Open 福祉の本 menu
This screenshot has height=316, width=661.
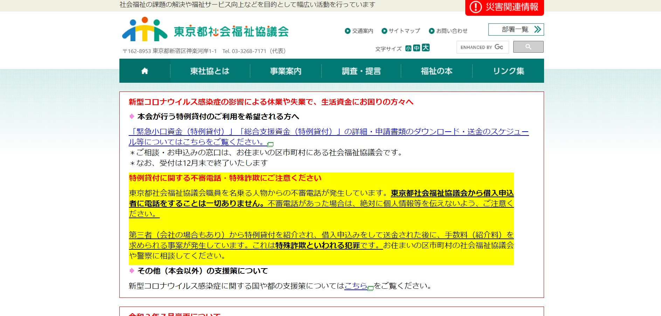[437, 71]
